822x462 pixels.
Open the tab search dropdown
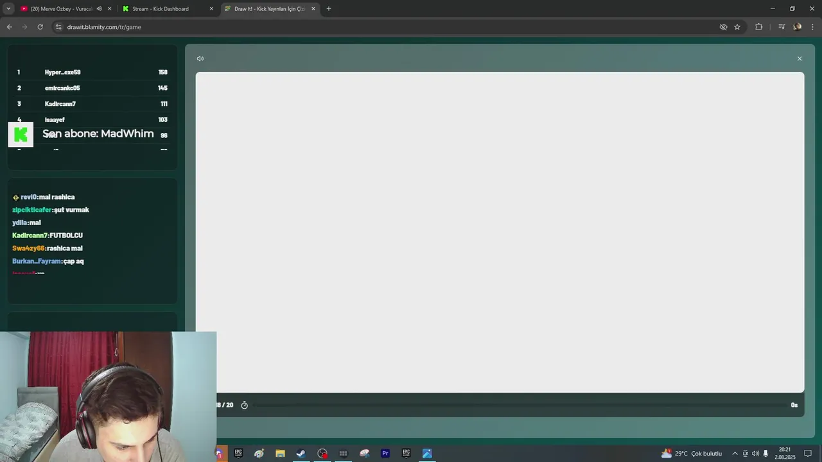[8, 9]
